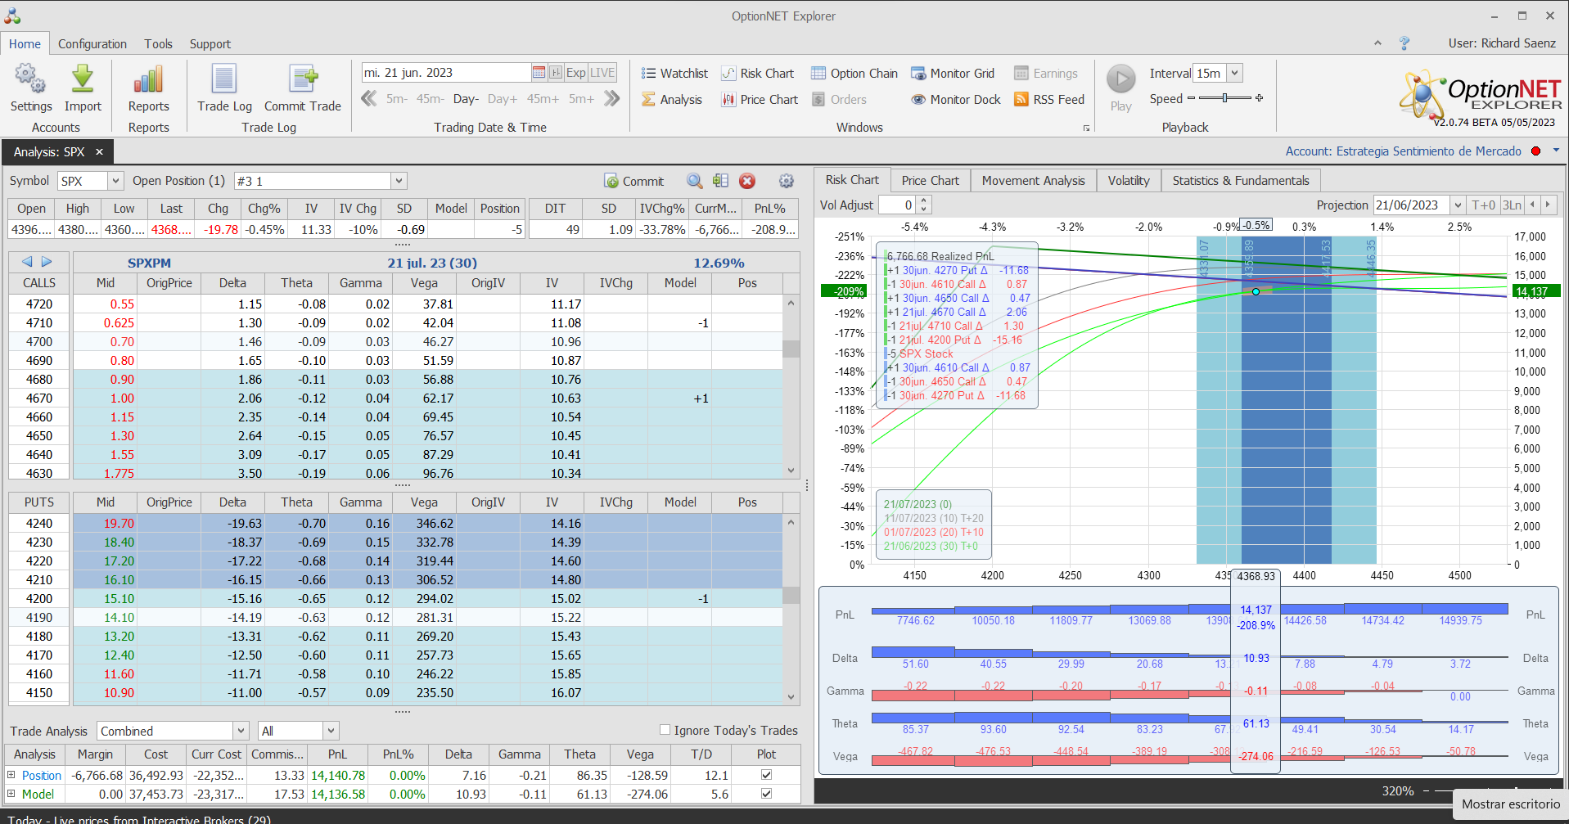This screenshot has width=1569, height=824.
Task: Toggle Plot checkbox for Position row
Action: [x=766, y=775]
